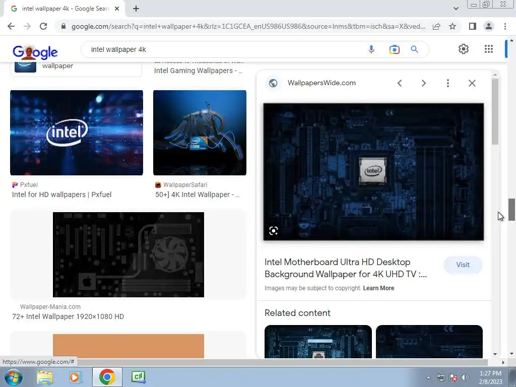Click the horizontal scrollbar right arrow

503,362
